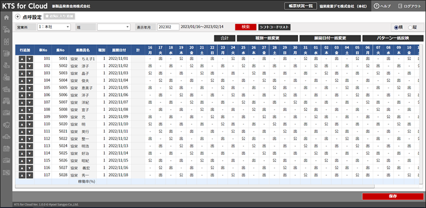Click the 行追加 column header
This screenshot has width=426, height=208.
click(x=24, y=50)
